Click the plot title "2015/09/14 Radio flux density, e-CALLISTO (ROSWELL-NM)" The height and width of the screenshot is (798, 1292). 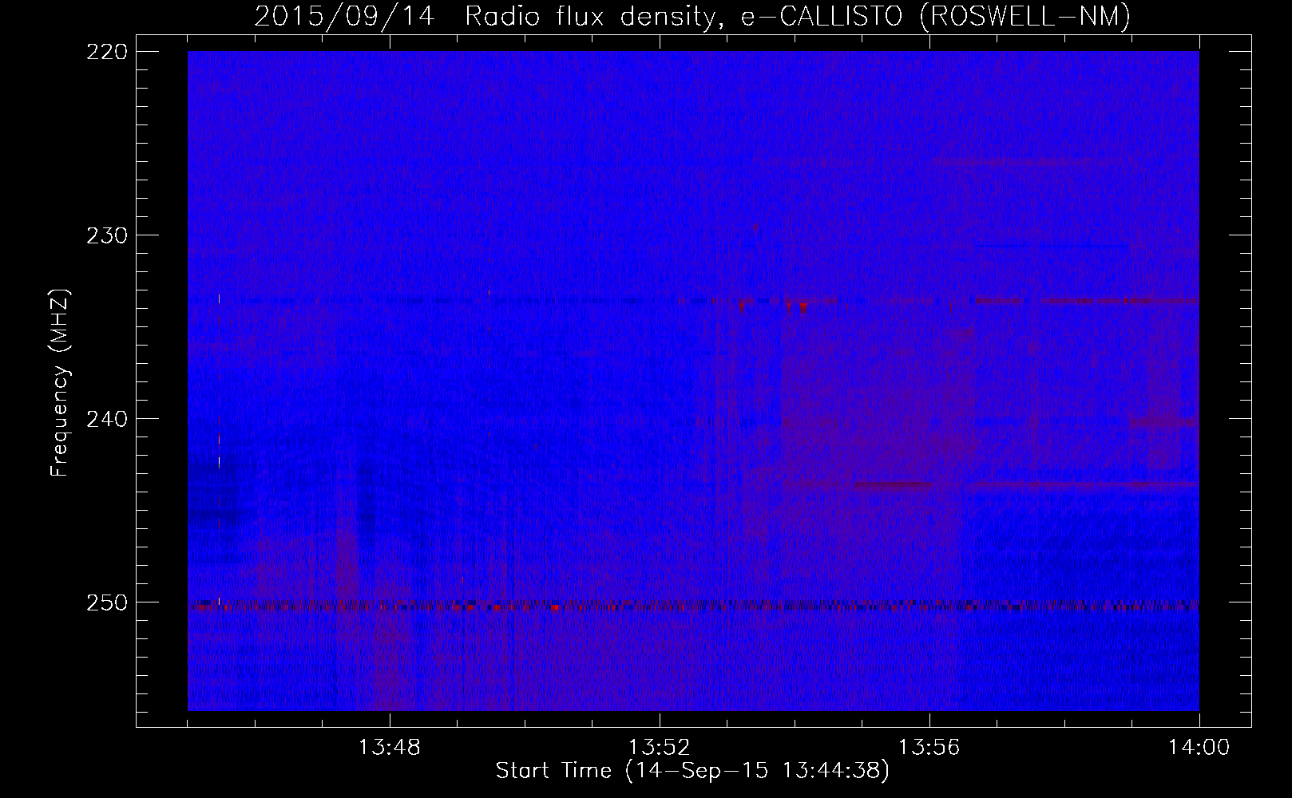692,16
